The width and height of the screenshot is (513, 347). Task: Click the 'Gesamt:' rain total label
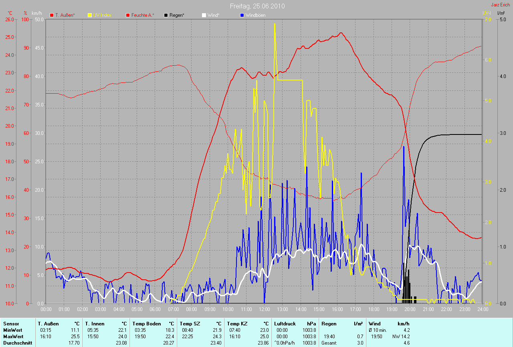[x=329, y=343]
